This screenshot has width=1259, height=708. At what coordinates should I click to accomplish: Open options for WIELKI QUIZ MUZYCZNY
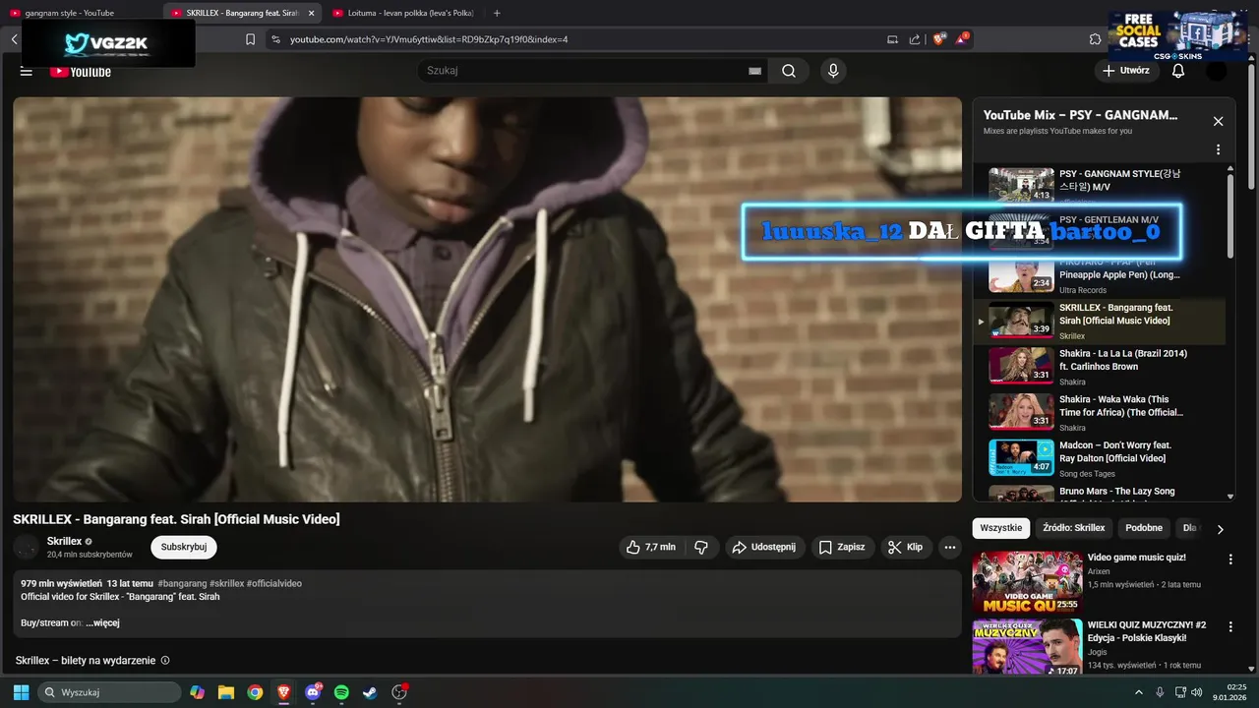pyautogui.click(x=1229, y=626)
